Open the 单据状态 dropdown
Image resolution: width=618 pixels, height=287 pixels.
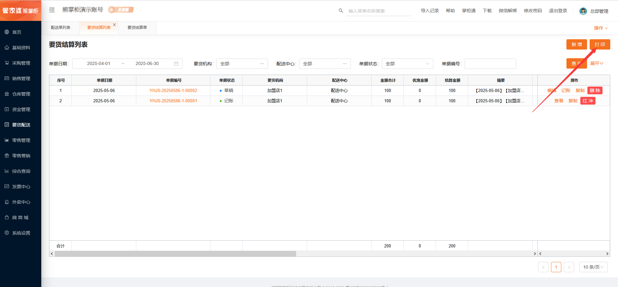407,64
